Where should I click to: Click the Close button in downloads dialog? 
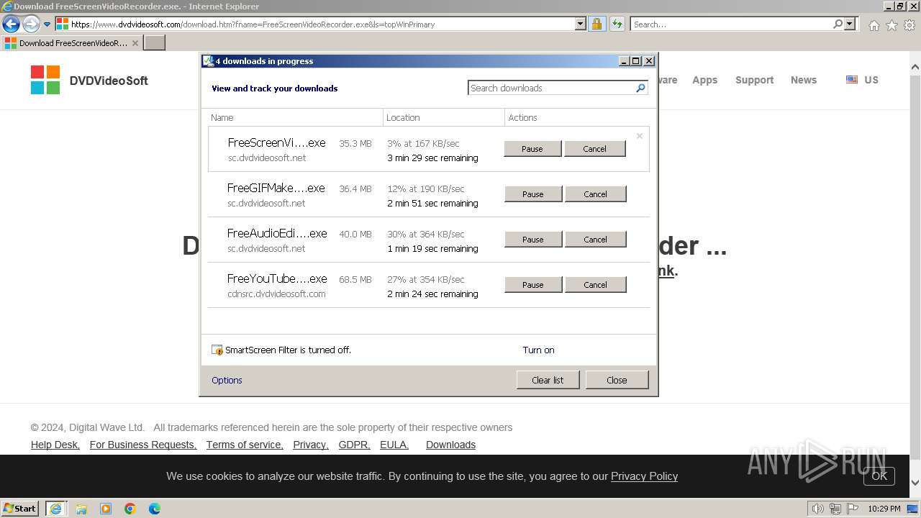(x=617, y=380)
